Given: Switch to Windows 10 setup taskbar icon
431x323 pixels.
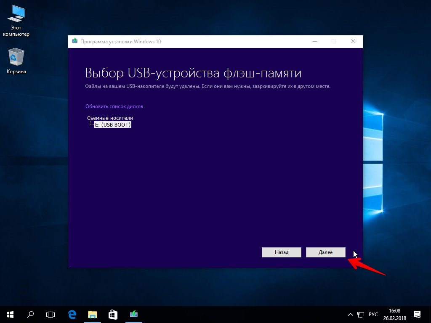Looking at the screenshot, I should (x=134, y=315).
